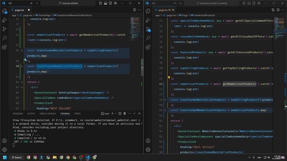This screenshot has width=287, height=161.
Task: Open Extensions view in right window
Action: click(x=148, y=47)
